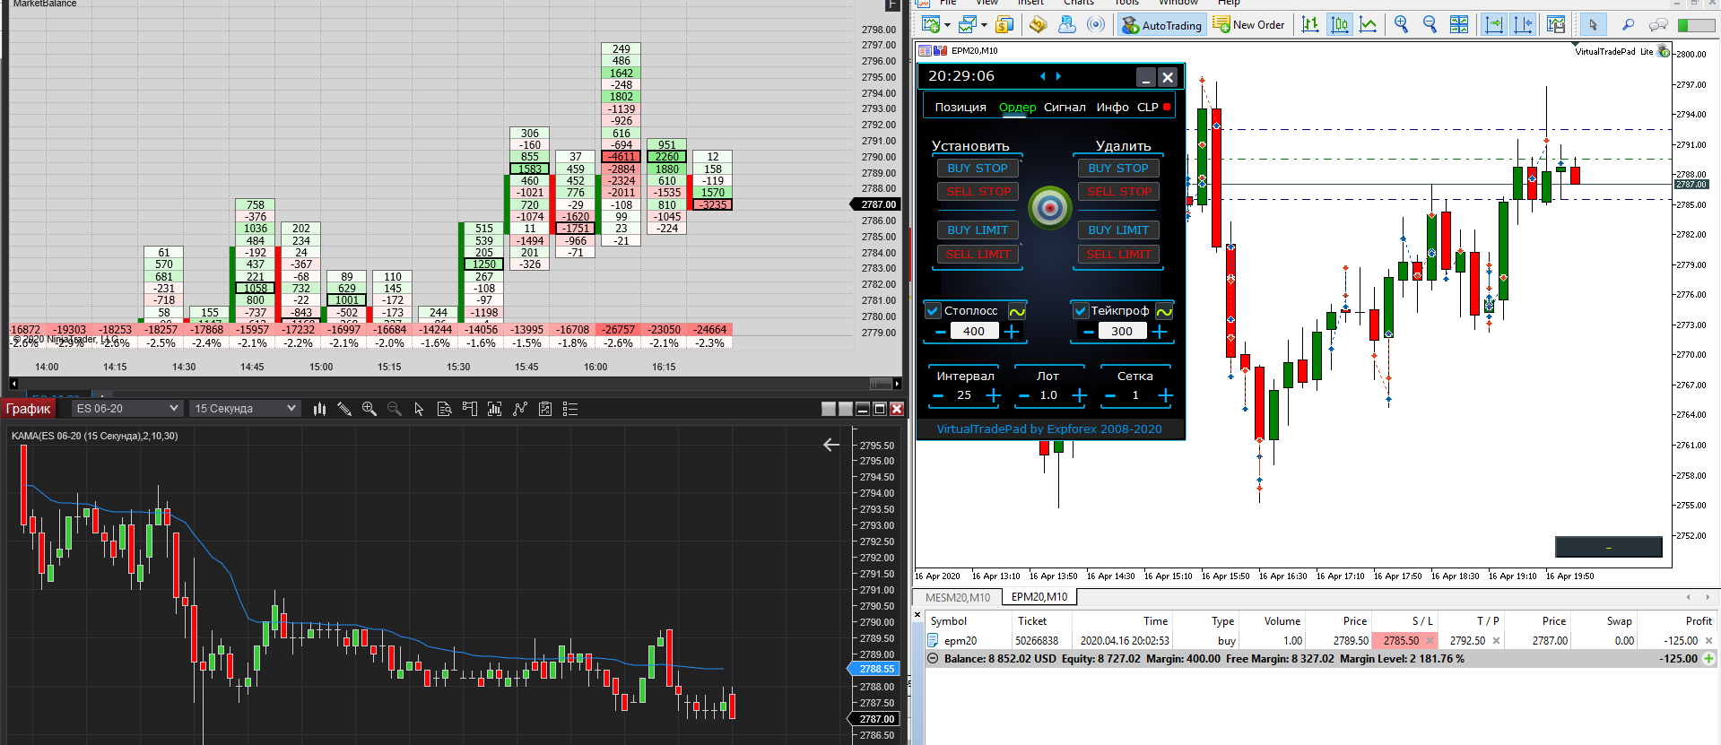Zoom out on the MetaTrader chart
1721x745 pixels.
[1430, 25]
